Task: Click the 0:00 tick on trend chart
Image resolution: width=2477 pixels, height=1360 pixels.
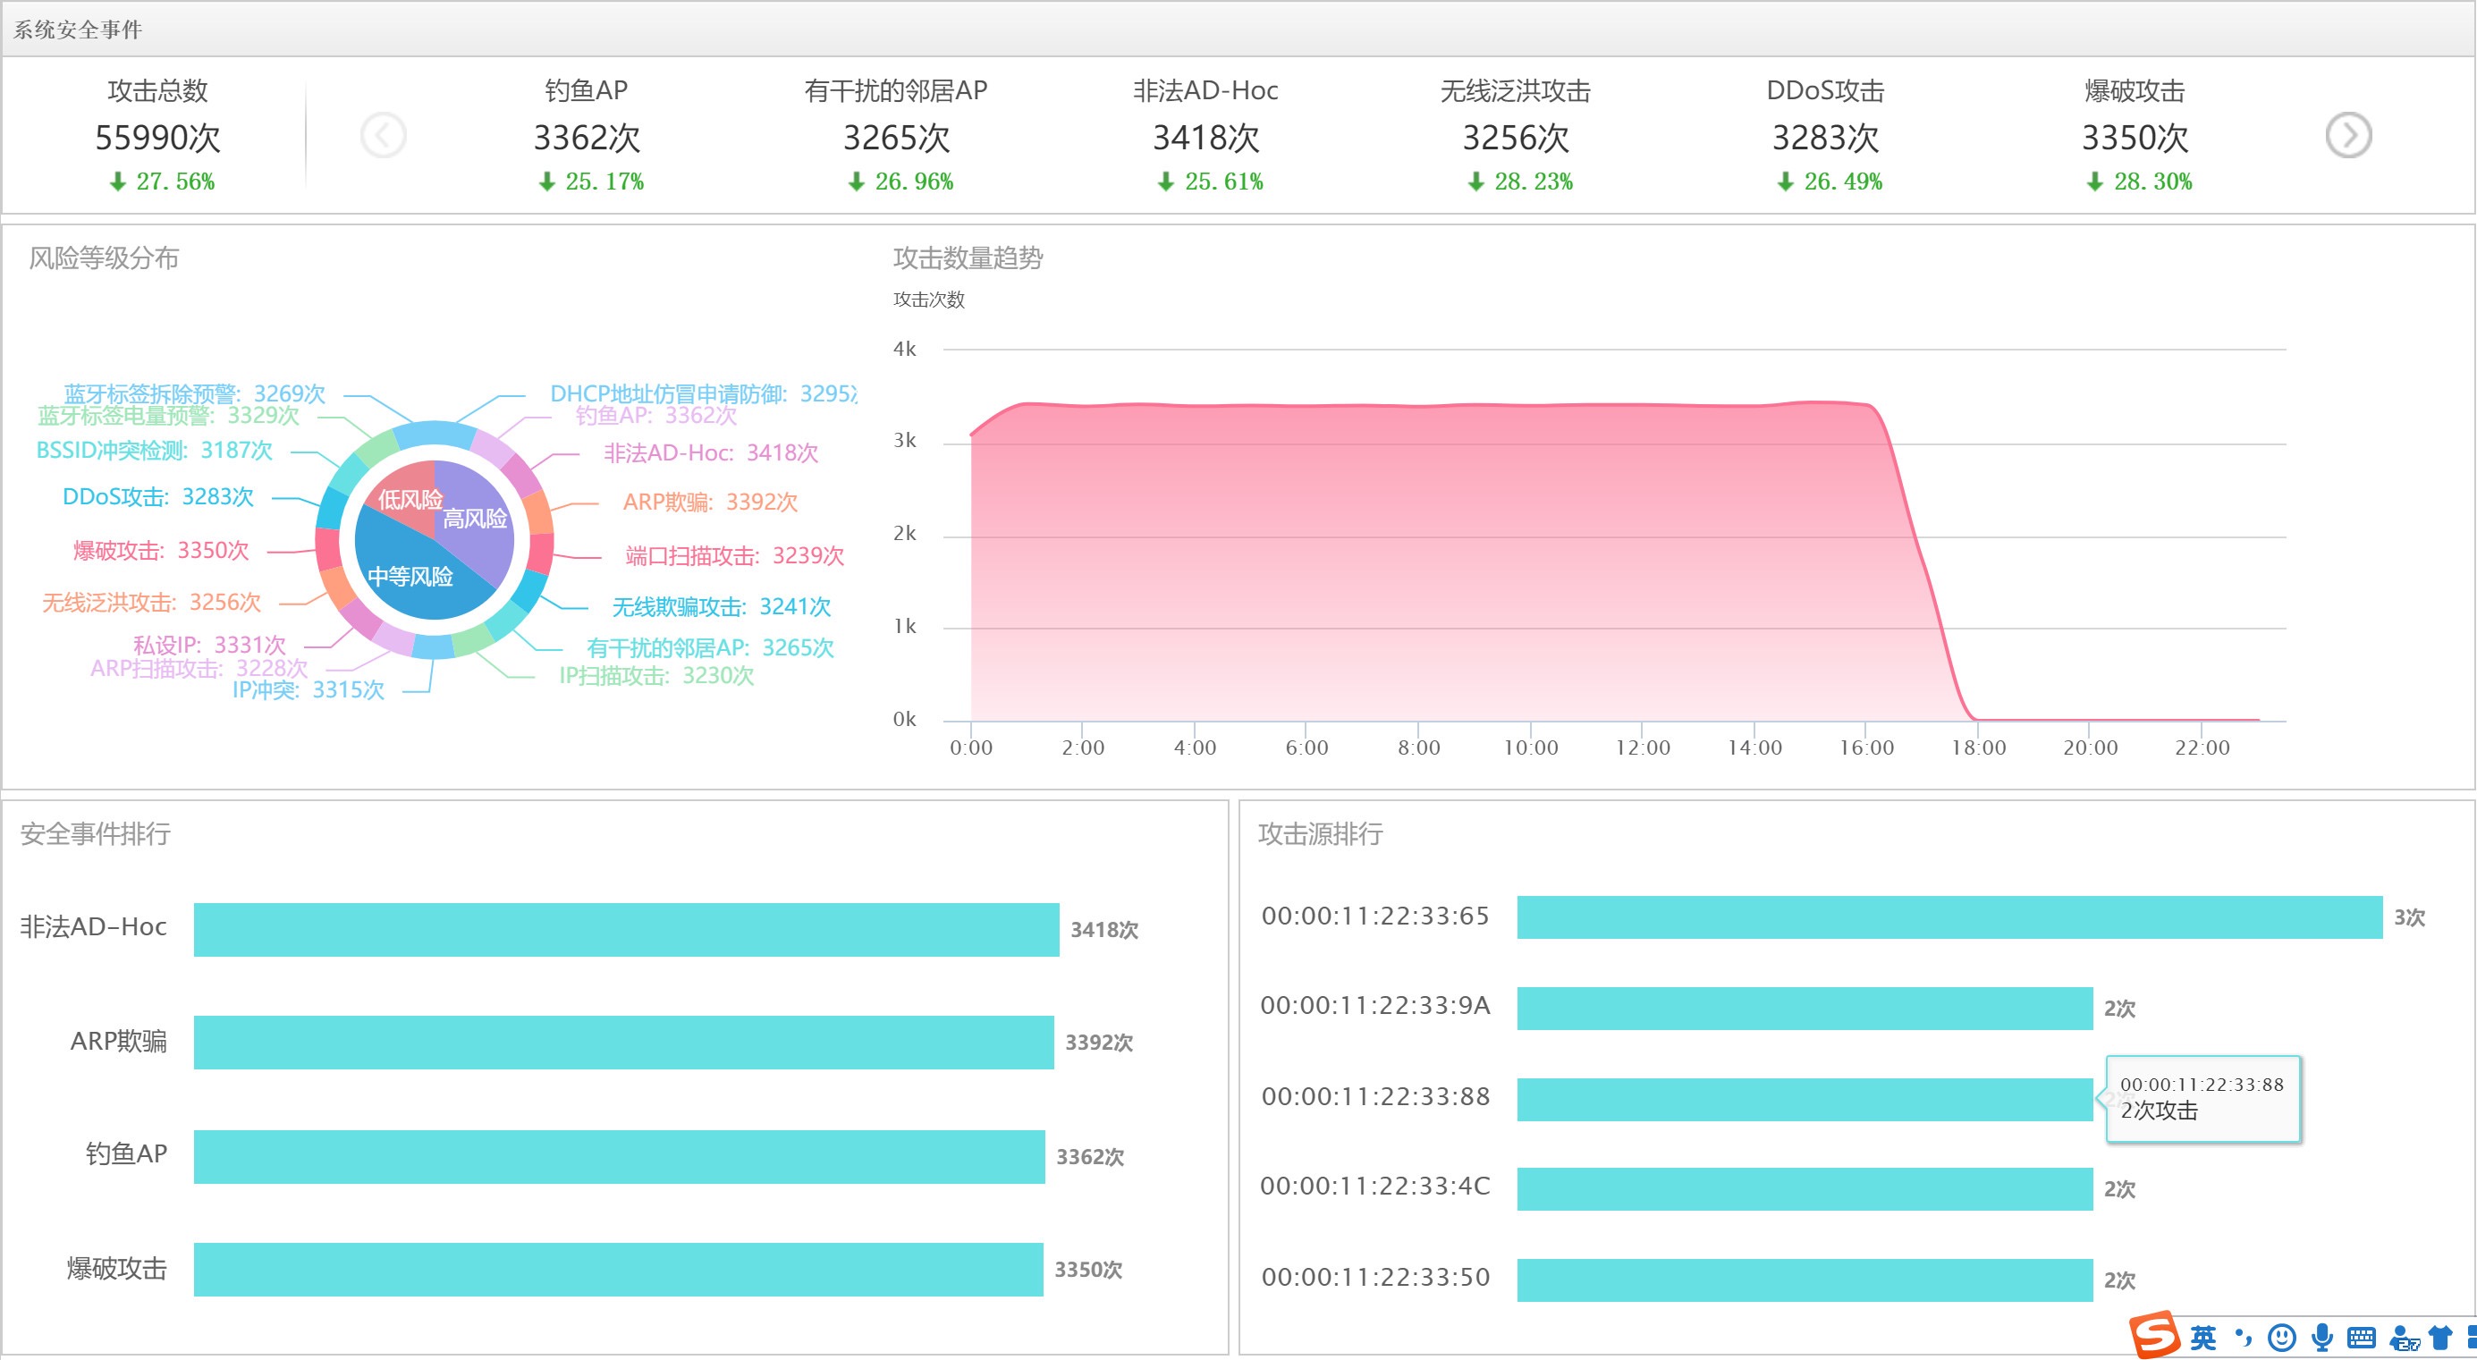Action: coord(971,748)
